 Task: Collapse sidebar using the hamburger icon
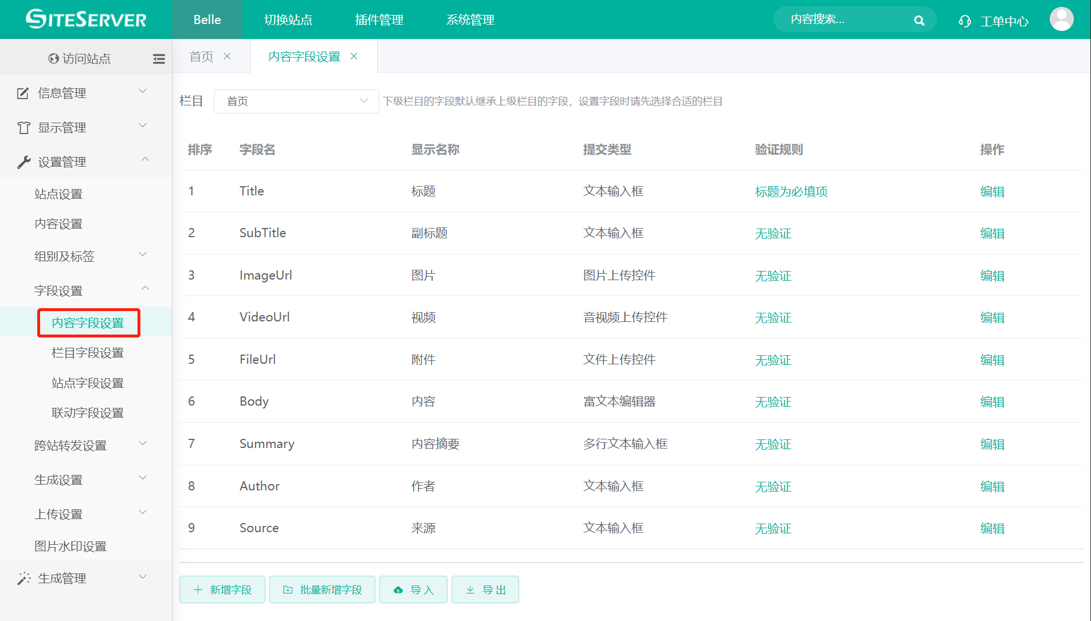click(159, 58)
